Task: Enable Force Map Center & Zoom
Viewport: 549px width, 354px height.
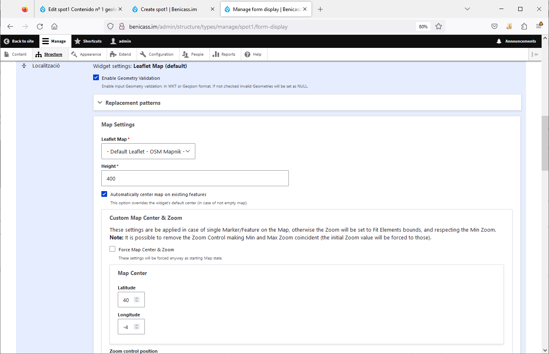Action: pyautogui.click(x=112, y=249)
